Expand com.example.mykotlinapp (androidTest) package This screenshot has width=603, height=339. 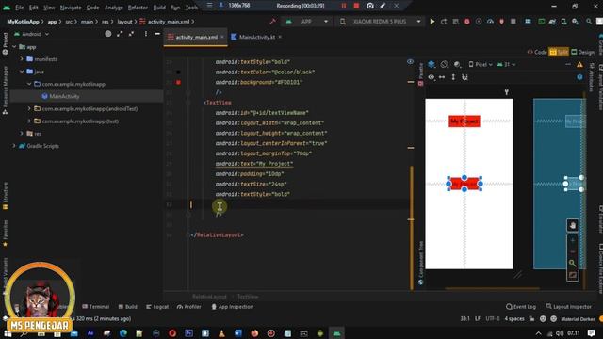[x=29, y=109]
